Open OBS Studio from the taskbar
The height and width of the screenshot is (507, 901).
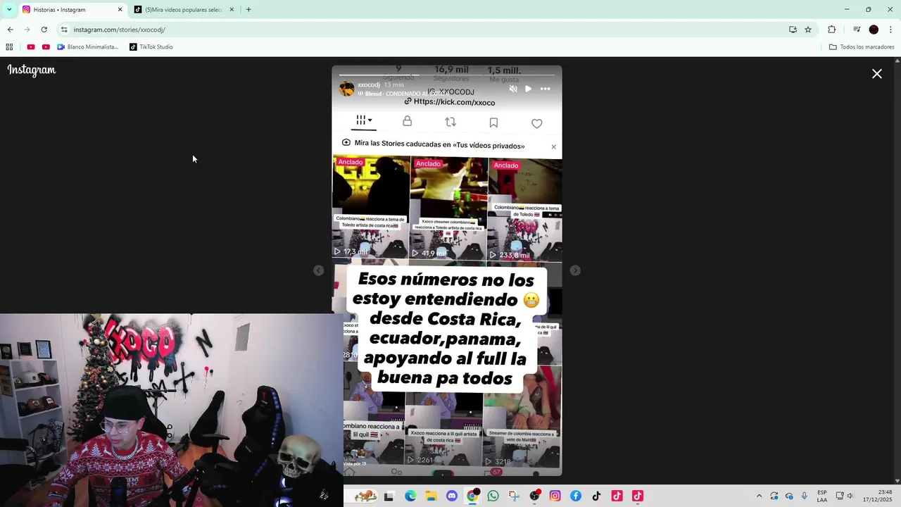534,496
